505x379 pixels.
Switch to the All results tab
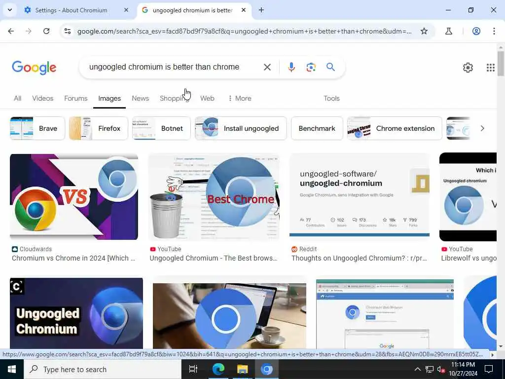[18, 98]
